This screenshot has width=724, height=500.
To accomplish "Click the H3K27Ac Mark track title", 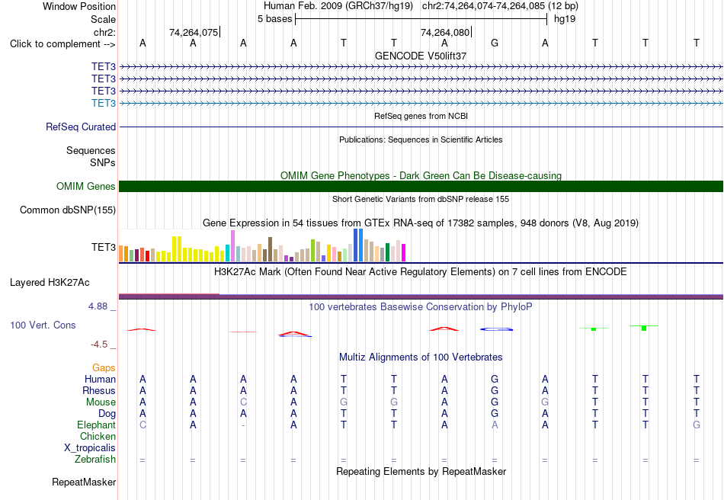I will (421, 271).
